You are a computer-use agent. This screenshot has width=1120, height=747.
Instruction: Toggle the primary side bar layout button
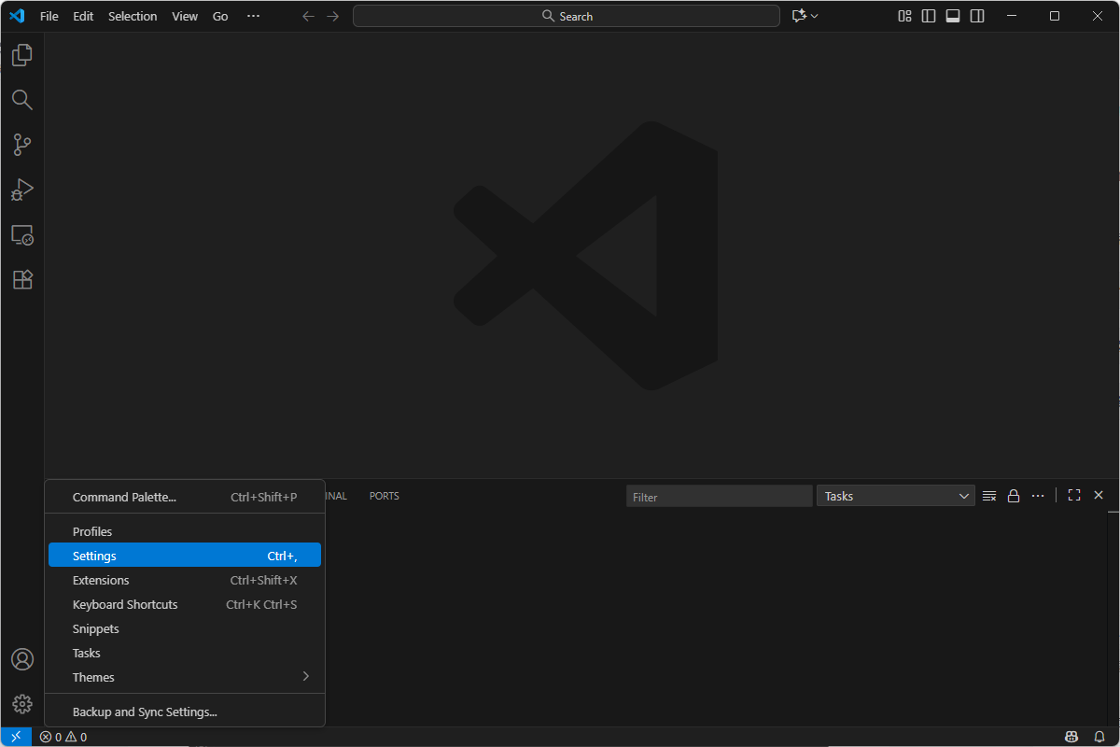click(929, 16)
